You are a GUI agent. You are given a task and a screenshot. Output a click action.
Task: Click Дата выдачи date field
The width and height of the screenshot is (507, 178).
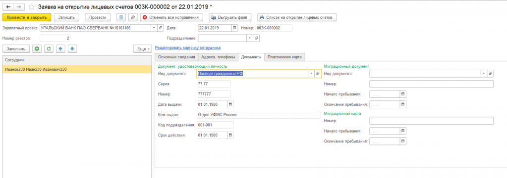(212, 104)
